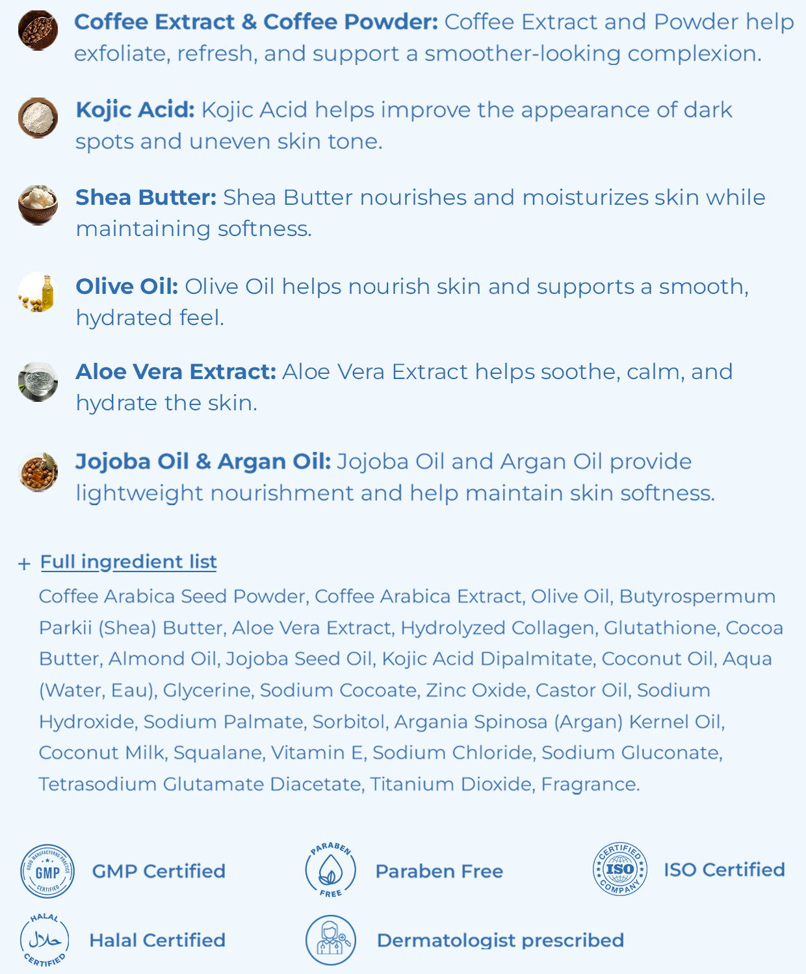Click the Dermatologist prescribed label text
The image size is (806, 974).
pos(500,940)
